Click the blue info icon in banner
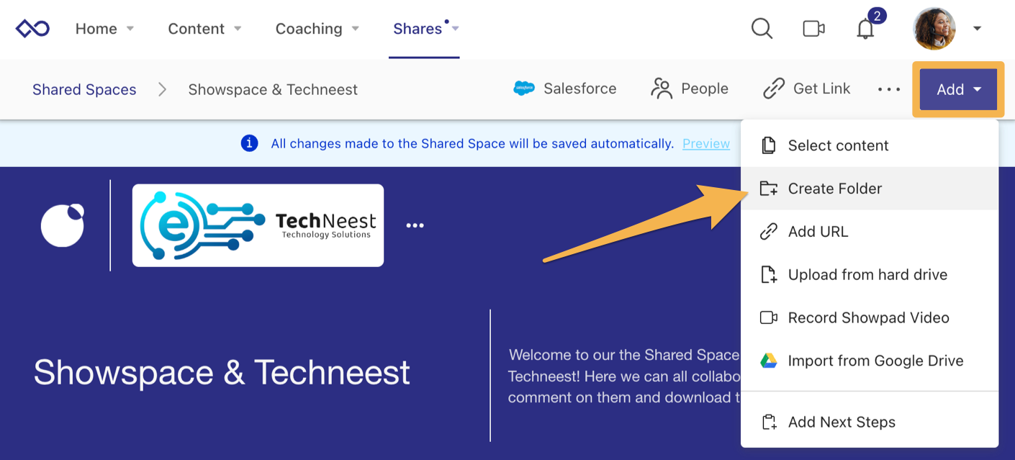The height and width of the screenshot is (460, 1015). click(x=249, y=143)
